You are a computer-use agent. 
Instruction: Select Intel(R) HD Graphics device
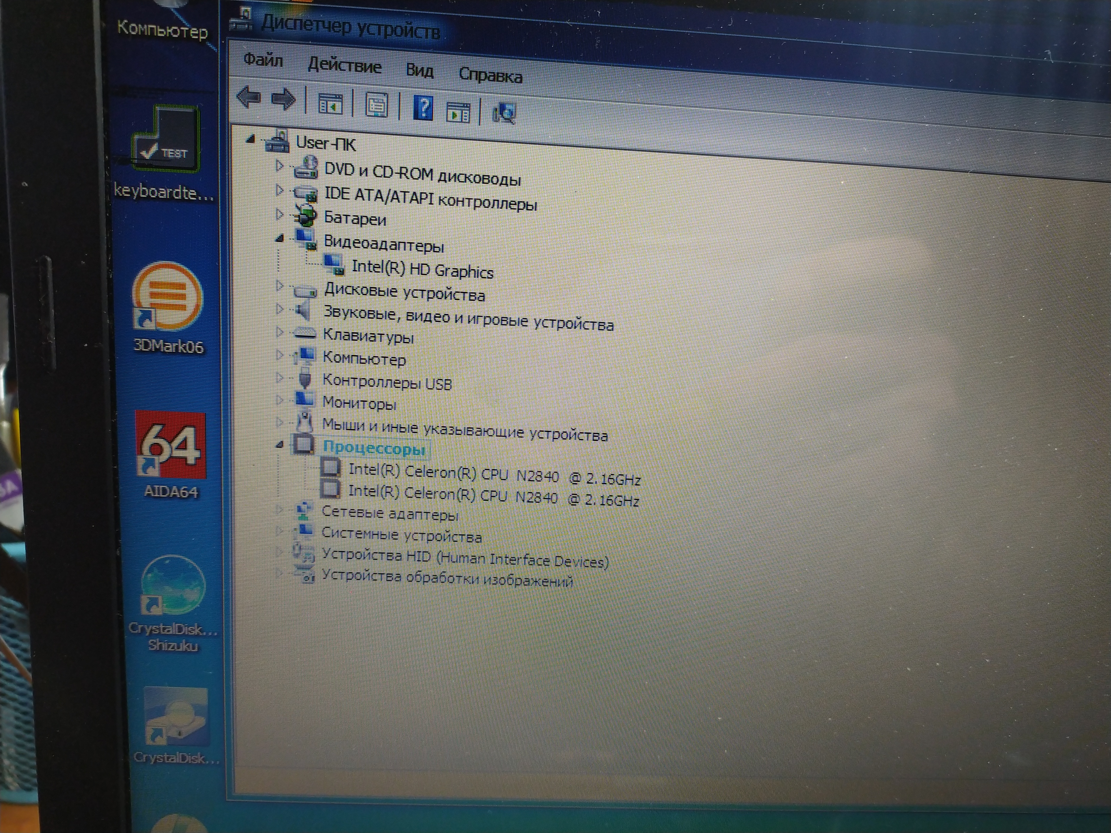(x=422, y=269)
